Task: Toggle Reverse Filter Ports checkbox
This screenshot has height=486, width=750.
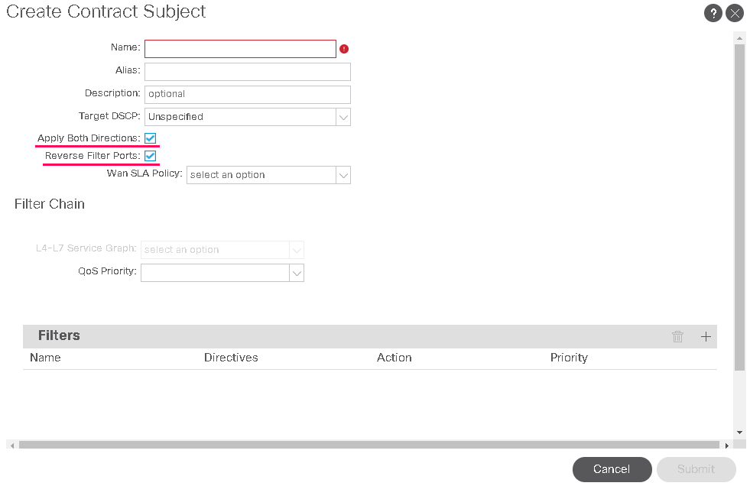Action: (150, 156)
